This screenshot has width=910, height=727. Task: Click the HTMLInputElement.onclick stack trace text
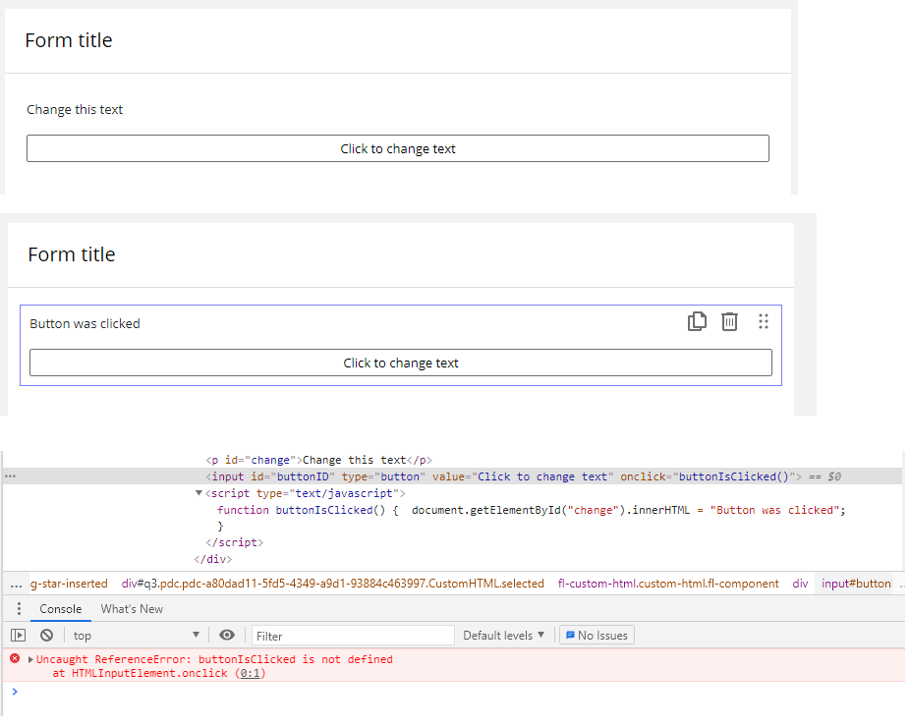pos(149,673)
